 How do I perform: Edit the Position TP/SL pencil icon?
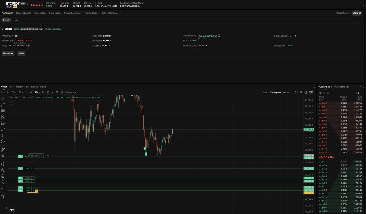pos(295,36)
